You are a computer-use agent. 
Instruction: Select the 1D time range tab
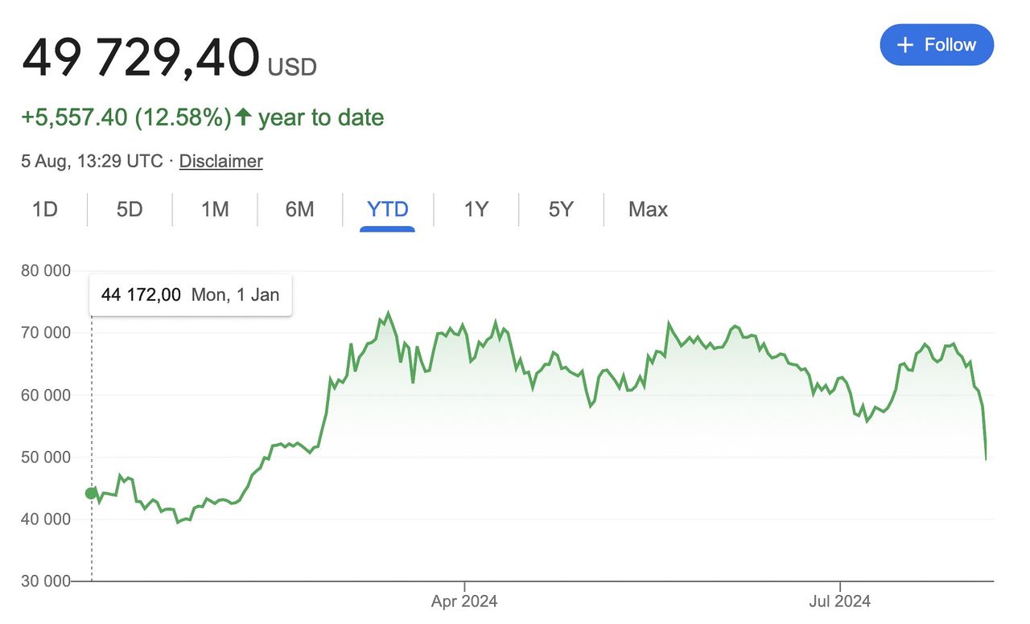45,210
